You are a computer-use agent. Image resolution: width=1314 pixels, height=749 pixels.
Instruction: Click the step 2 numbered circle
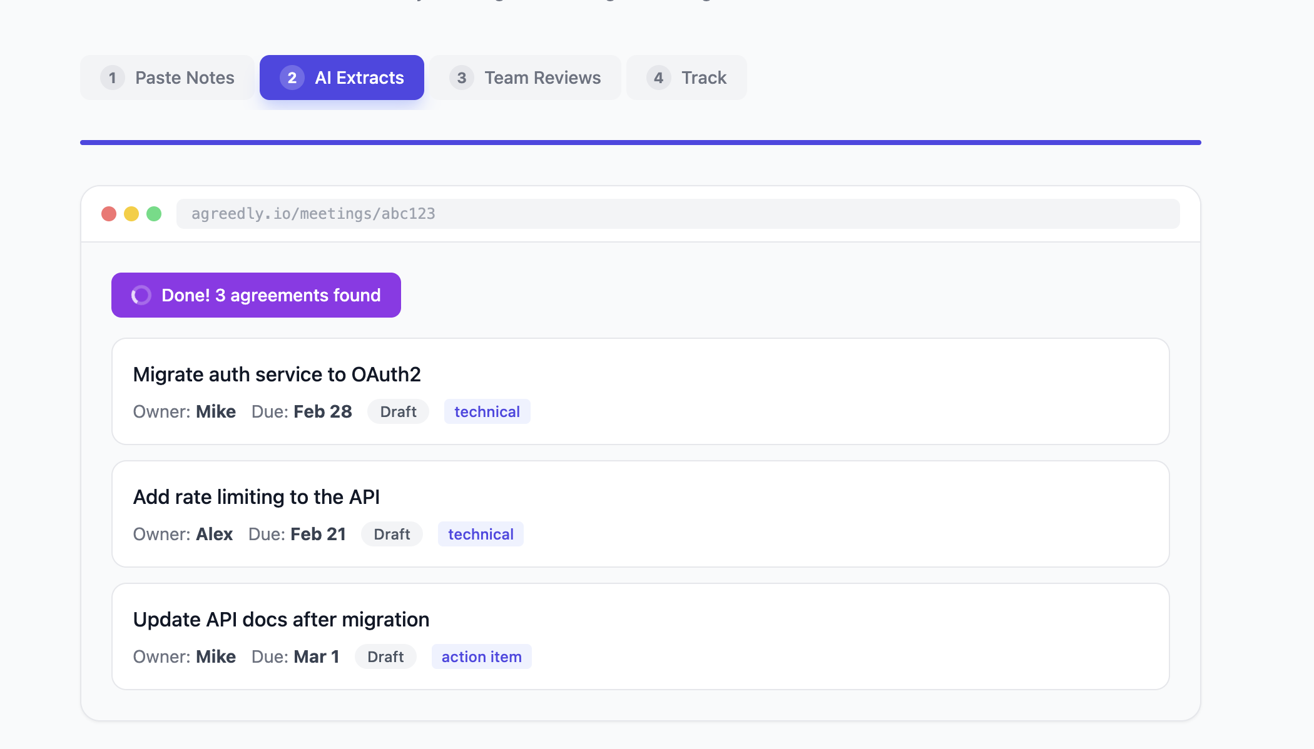(292, 78)
